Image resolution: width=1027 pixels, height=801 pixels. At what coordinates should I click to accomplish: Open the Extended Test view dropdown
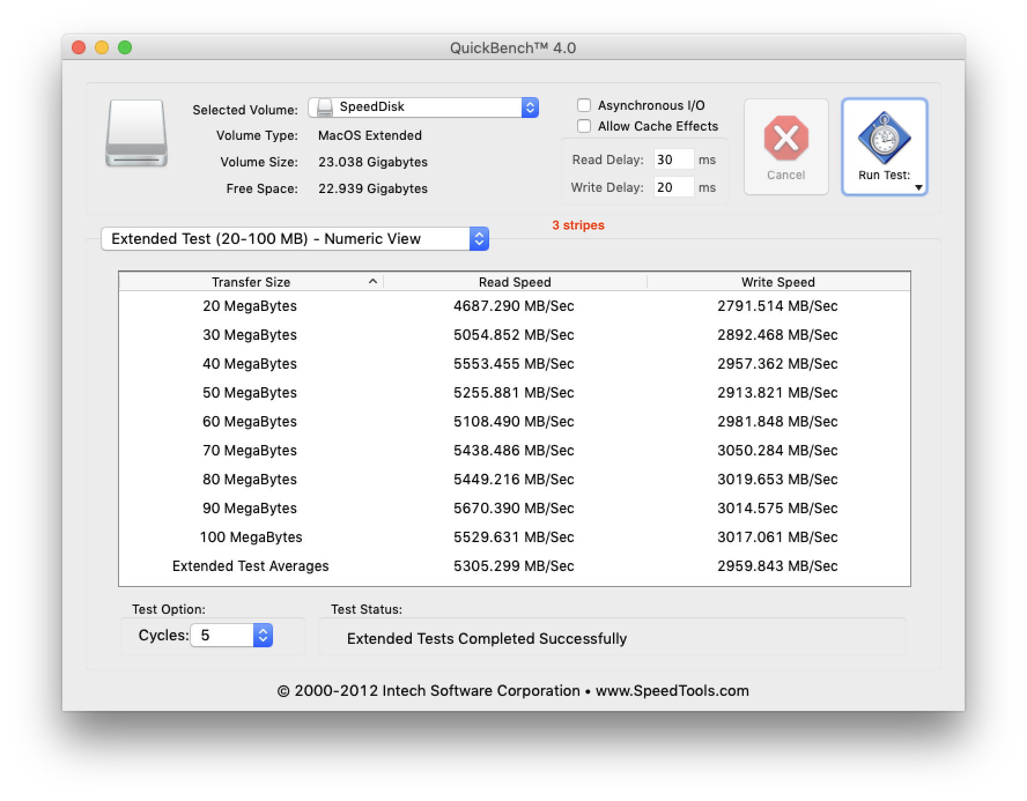click(x=295, y=239)
